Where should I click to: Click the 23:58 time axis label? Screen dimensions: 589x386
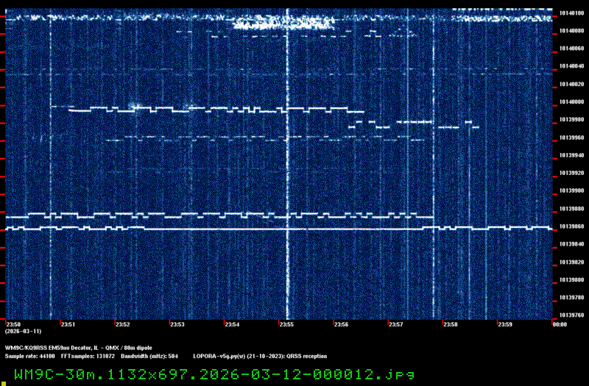tap(450, 324)
